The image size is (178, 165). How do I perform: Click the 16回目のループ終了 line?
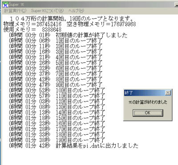(x=57, y=124)
